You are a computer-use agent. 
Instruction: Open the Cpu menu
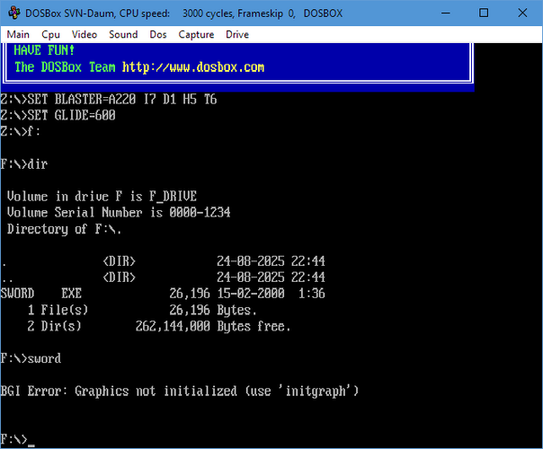pyautogui.click(x=50, y=35)
